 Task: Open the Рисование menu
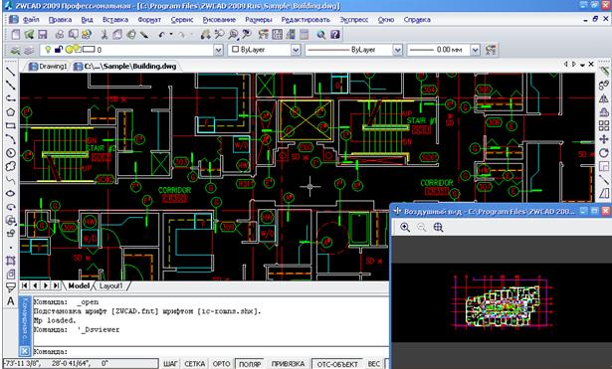pos(219,20)
